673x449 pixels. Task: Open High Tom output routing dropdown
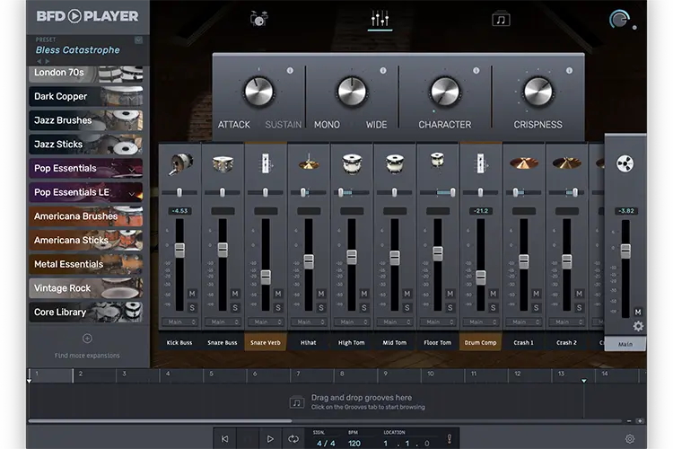[x=352, y=321]
